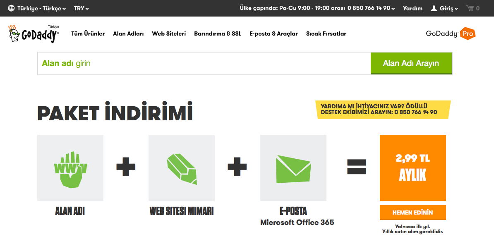Click the user profile icon near Giriş
The height and width of the screenshot is (246, 494).
[x=434, y=8]
